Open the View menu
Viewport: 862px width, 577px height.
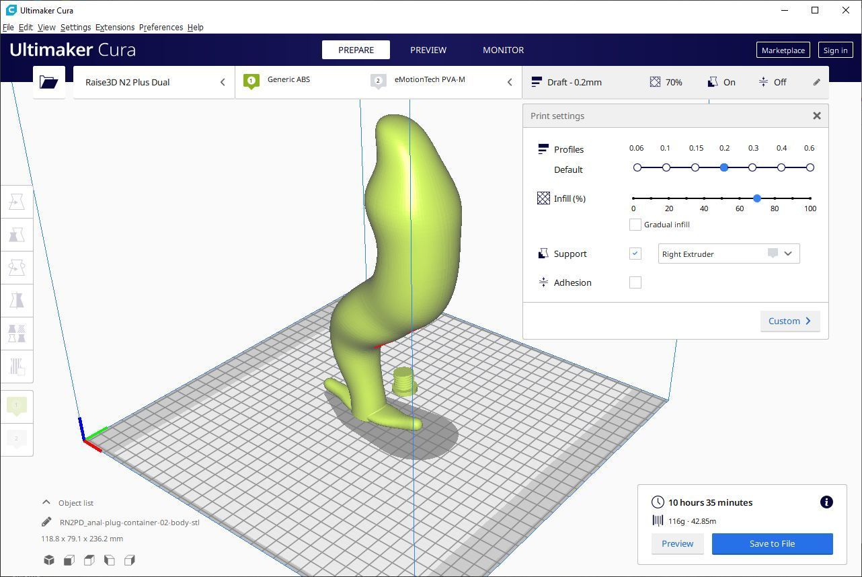pyautogui.click(x=46, y=27)
